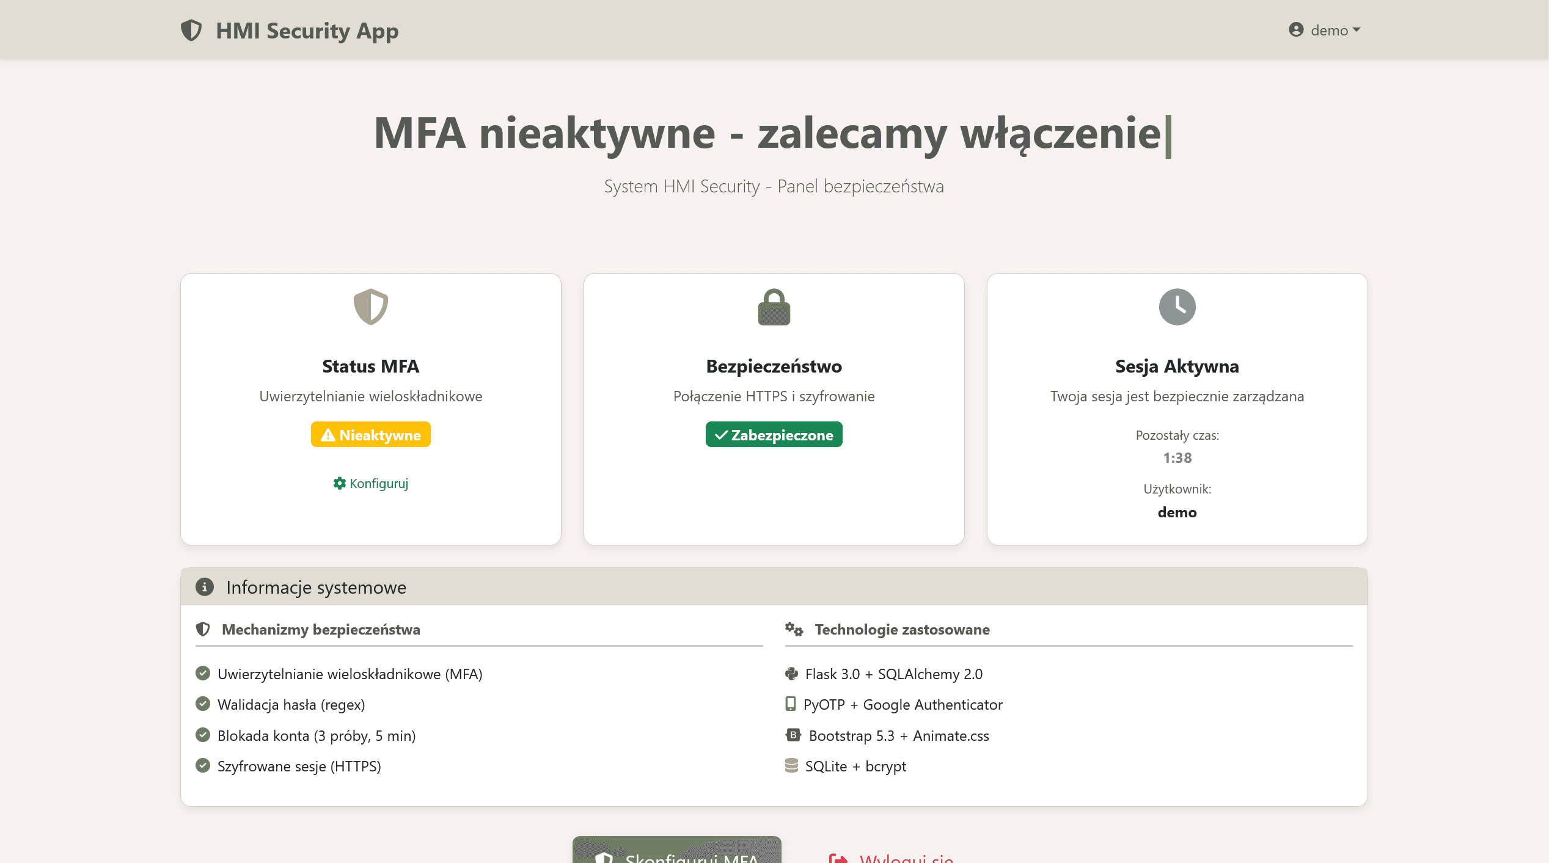Click shield icon beside Mechanizmy bezpieczeństwa
Viewport: 1549px width, 863px height.
pyautogui.click(x=203, y=629)
